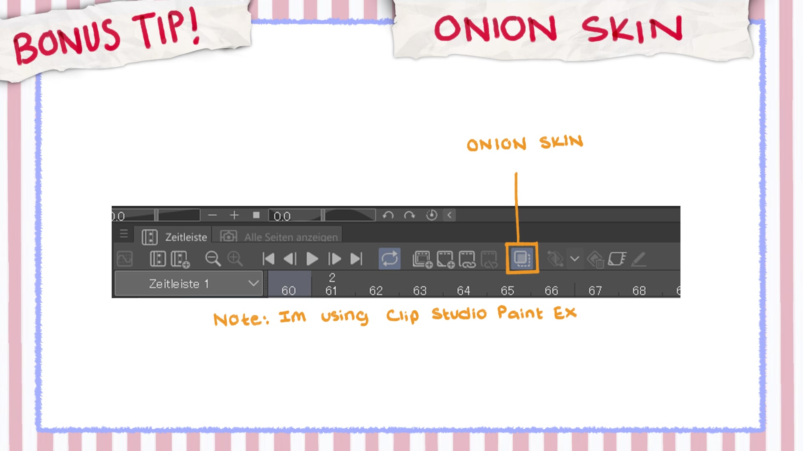Screen dimensions: 803x451
Task: Click the undo arrow icon
Action: [x=388, y=215]
